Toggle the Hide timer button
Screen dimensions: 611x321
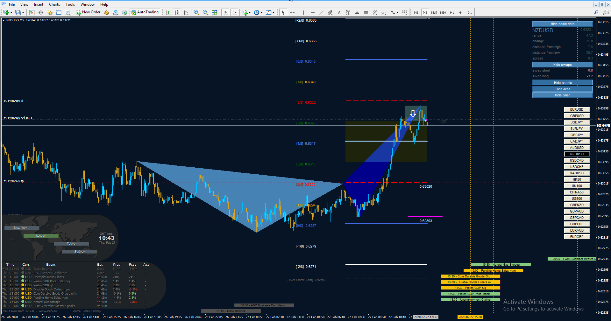562,95
